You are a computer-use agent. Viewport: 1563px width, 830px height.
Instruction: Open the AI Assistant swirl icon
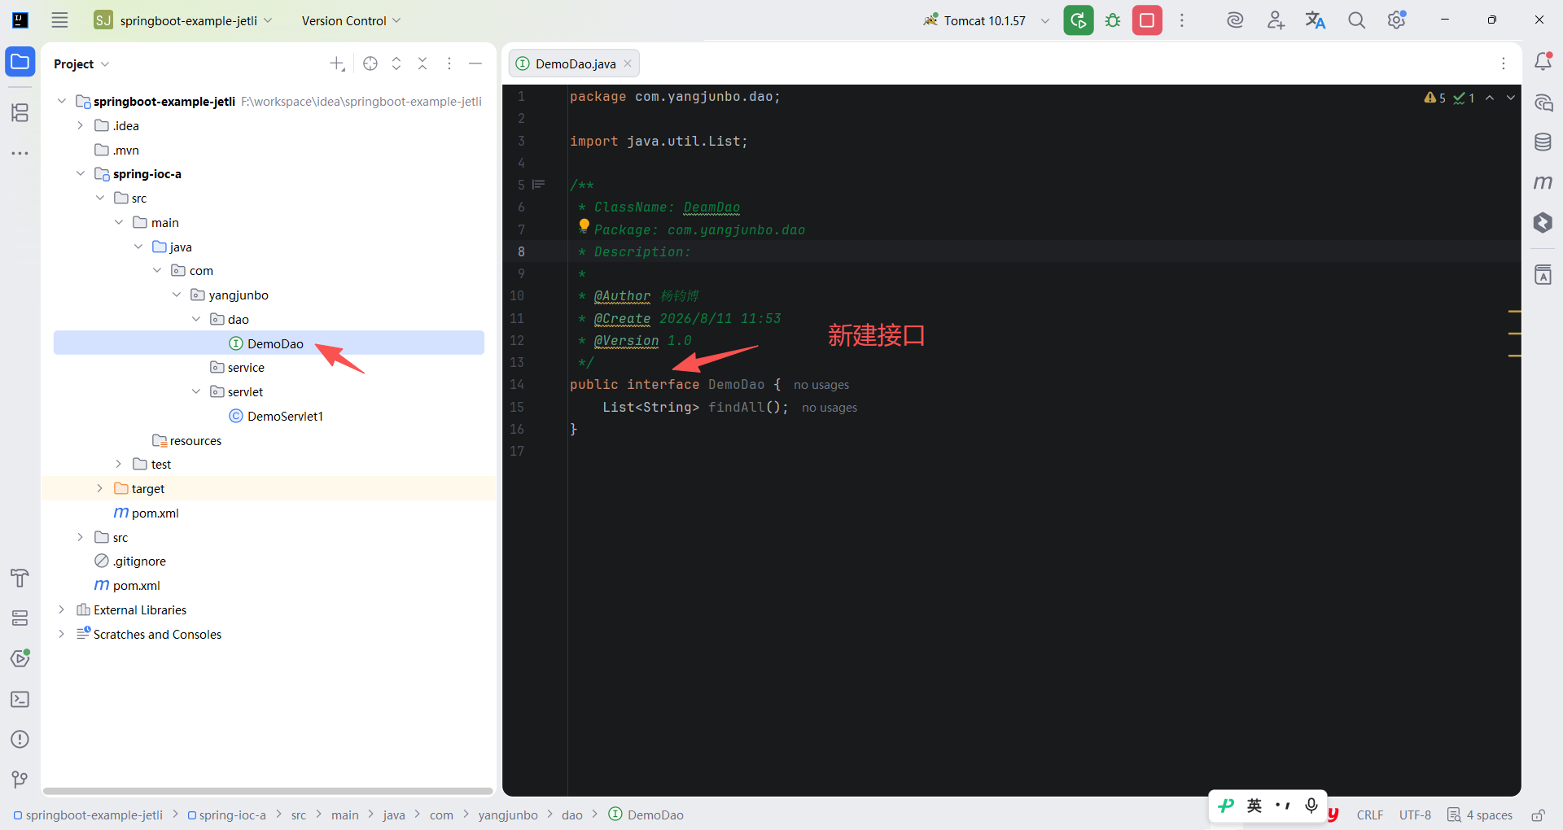1235,20
